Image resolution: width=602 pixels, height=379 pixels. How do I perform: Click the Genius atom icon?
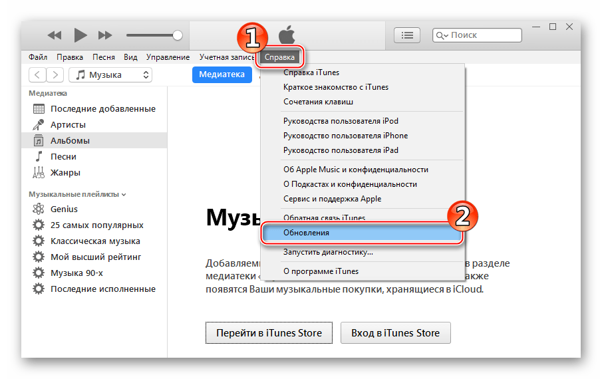click(x=39, y=209)
